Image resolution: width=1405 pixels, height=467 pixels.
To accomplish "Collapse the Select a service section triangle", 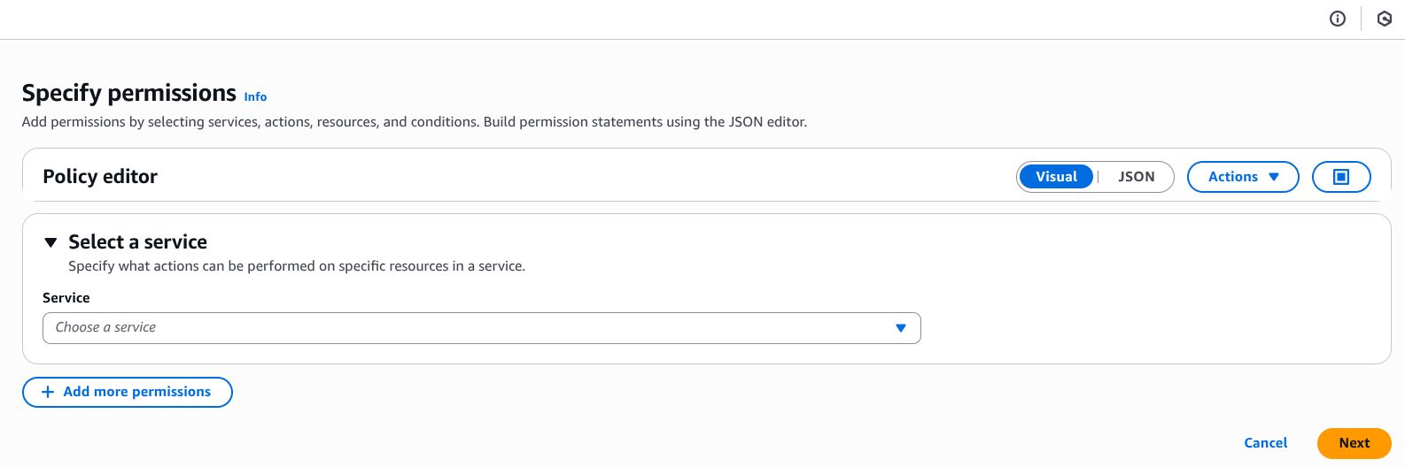I will 50,242.
